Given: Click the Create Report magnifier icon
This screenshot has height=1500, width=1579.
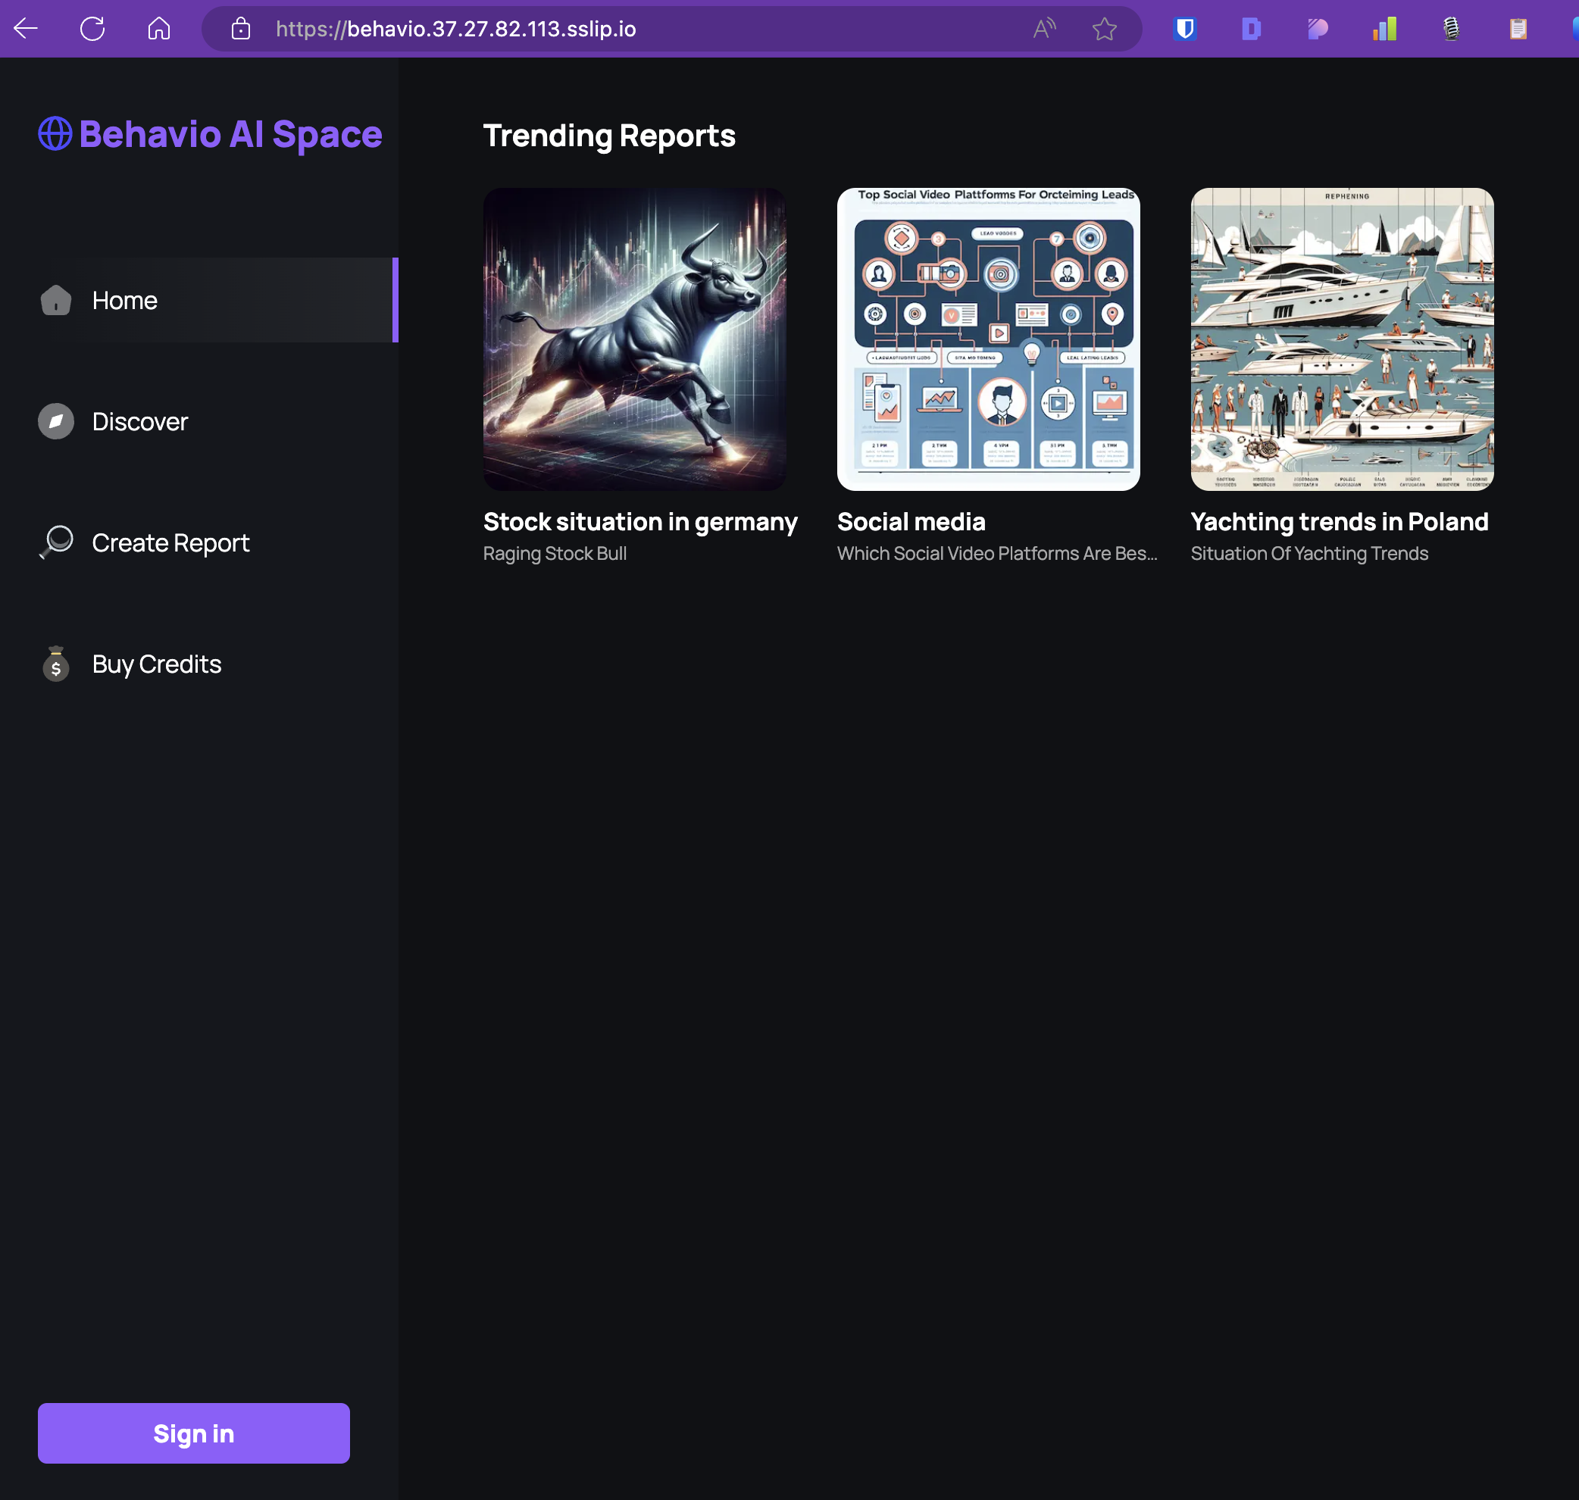Looking at the screenshot, I should point(56,542).
